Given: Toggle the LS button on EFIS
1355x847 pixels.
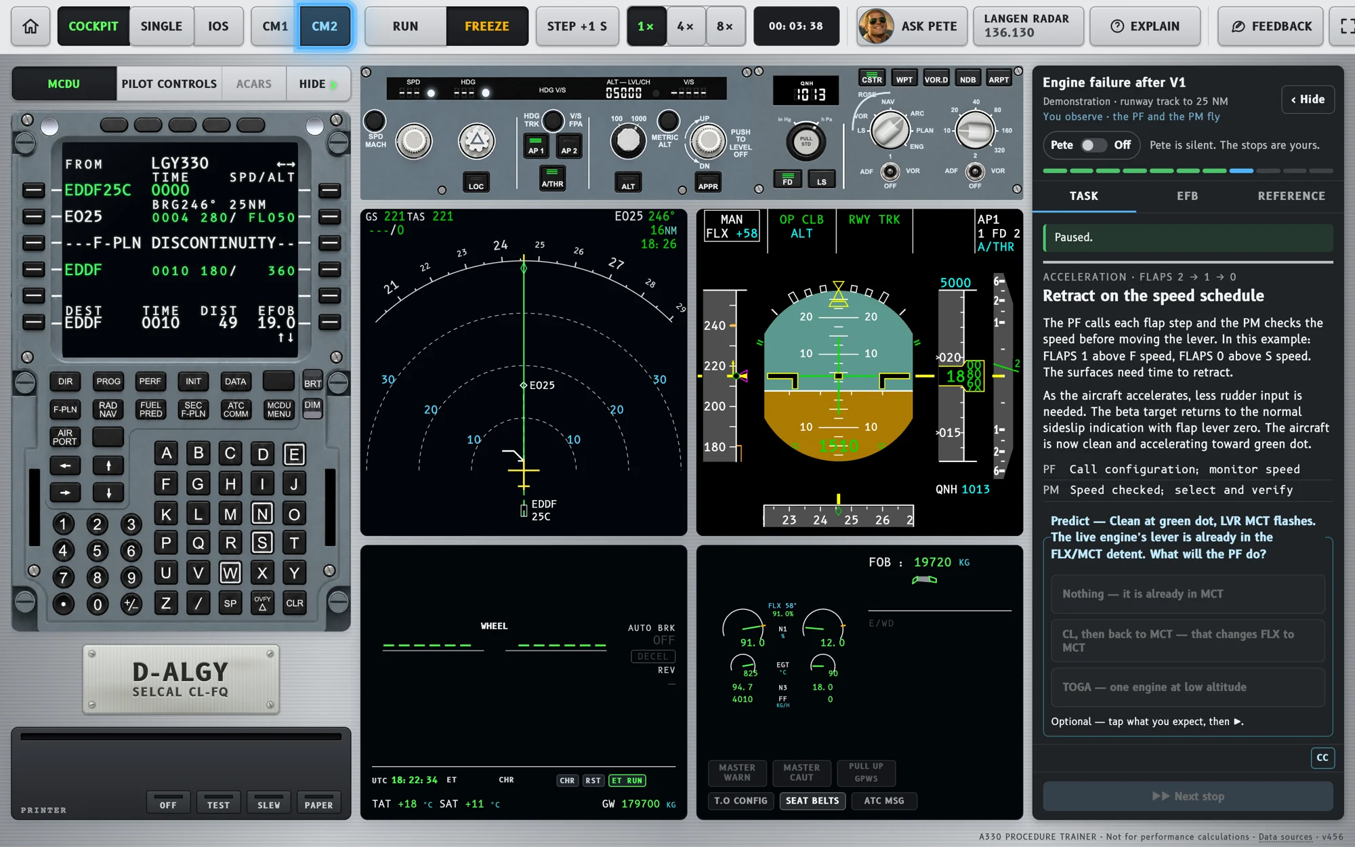Looking at the screenshot, I should (822, 178).
